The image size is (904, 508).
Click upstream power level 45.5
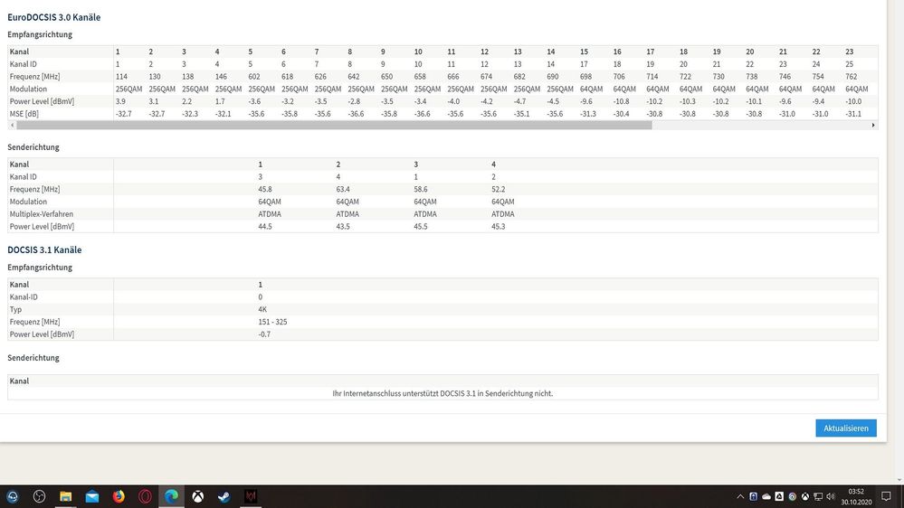[421, 227]
